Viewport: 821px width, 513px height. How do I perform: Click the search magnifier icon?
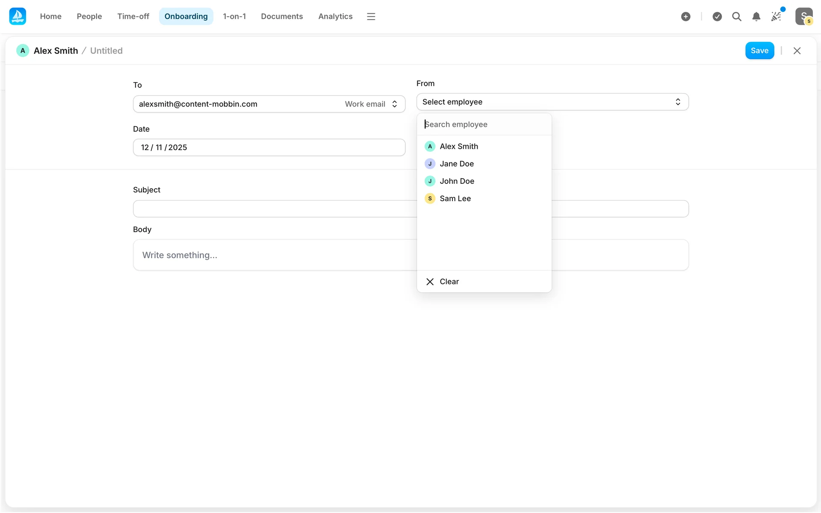point(736,16)
